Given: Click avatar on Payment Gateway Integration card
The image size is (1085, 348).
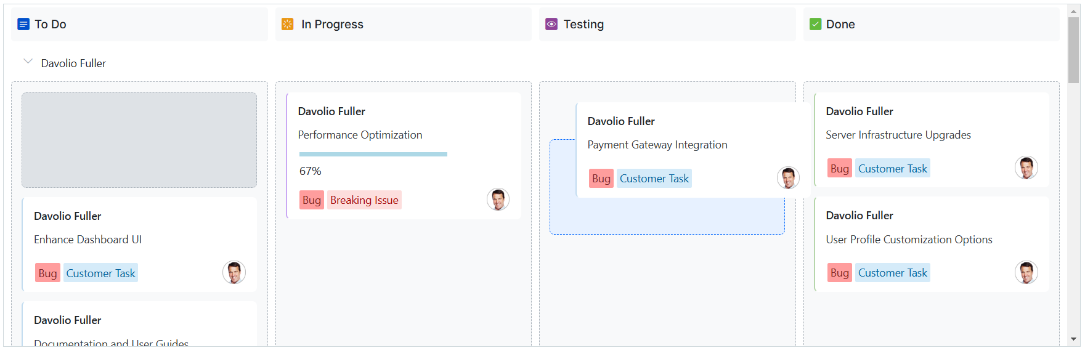Looking at the screenshot, I should pos(788,178).
